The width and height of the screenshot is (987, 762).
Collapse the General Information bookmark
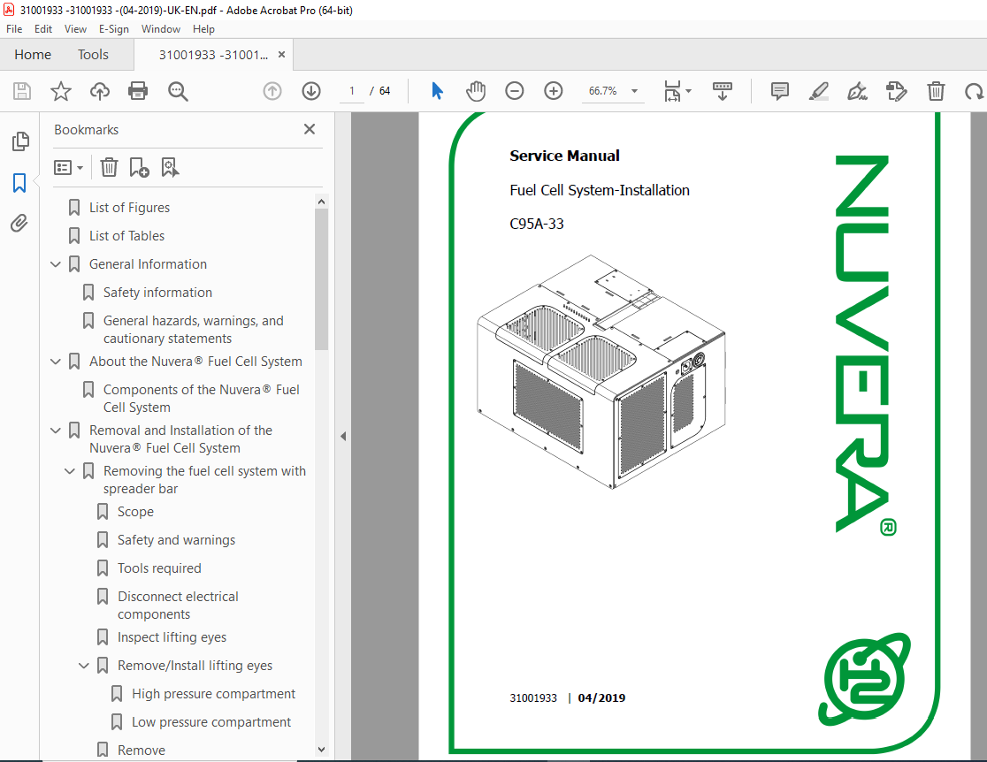[56, 264]
